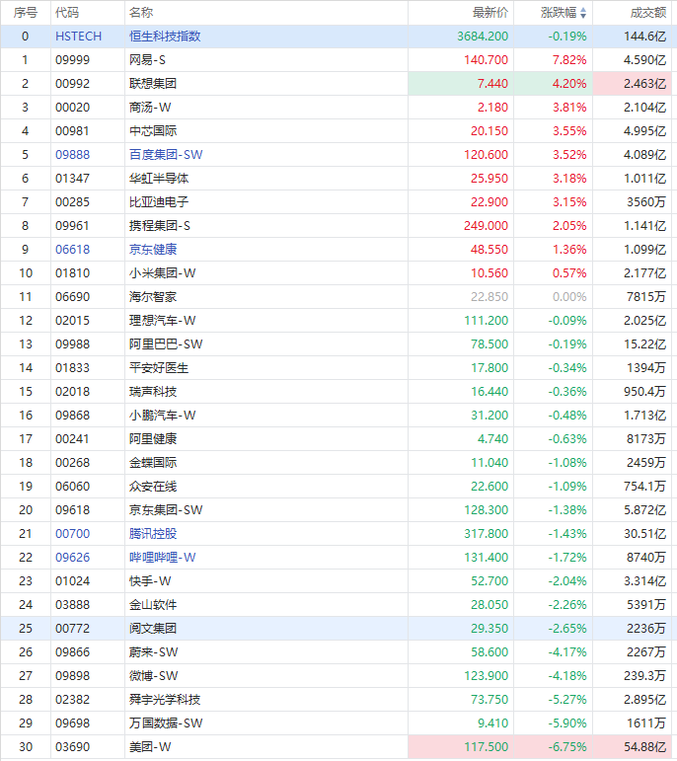Image resolution: width=677 pixels, height=761 pixels.
Task: Open stock code 09626 link
Action: click(x=73, y=558)
